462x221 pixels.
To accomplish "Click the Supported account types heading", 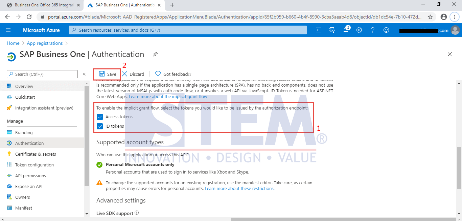I will coord(130,142).
